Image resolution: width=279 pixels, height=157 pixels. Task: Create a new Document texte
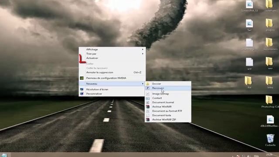pos(168,115)
